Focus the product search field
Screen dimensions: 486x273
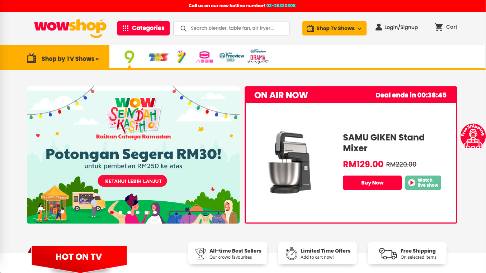tap(231, 28)
